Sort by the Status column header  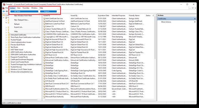148,16
